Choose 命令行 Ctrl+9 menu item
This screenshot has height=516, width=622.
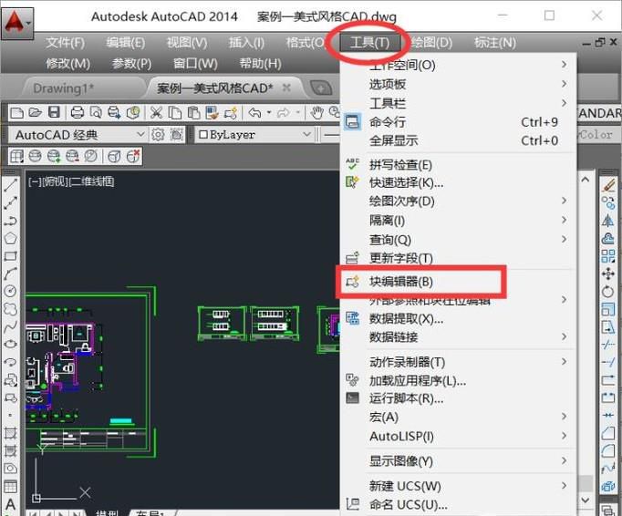(458, 122)
